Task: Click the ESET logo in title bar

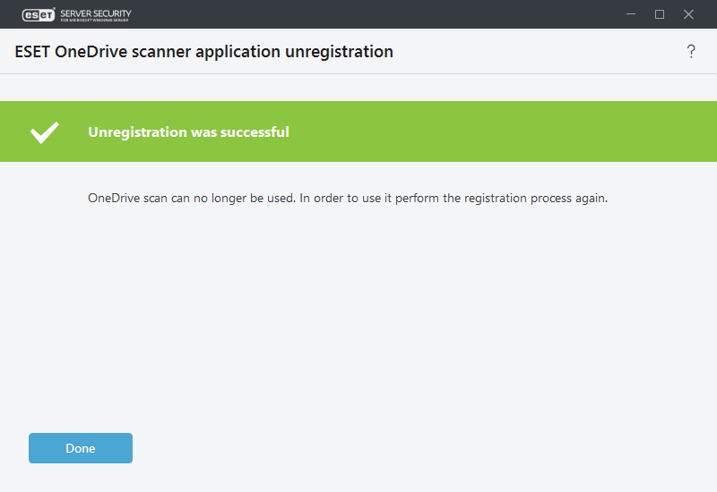Action: [39, 14]
